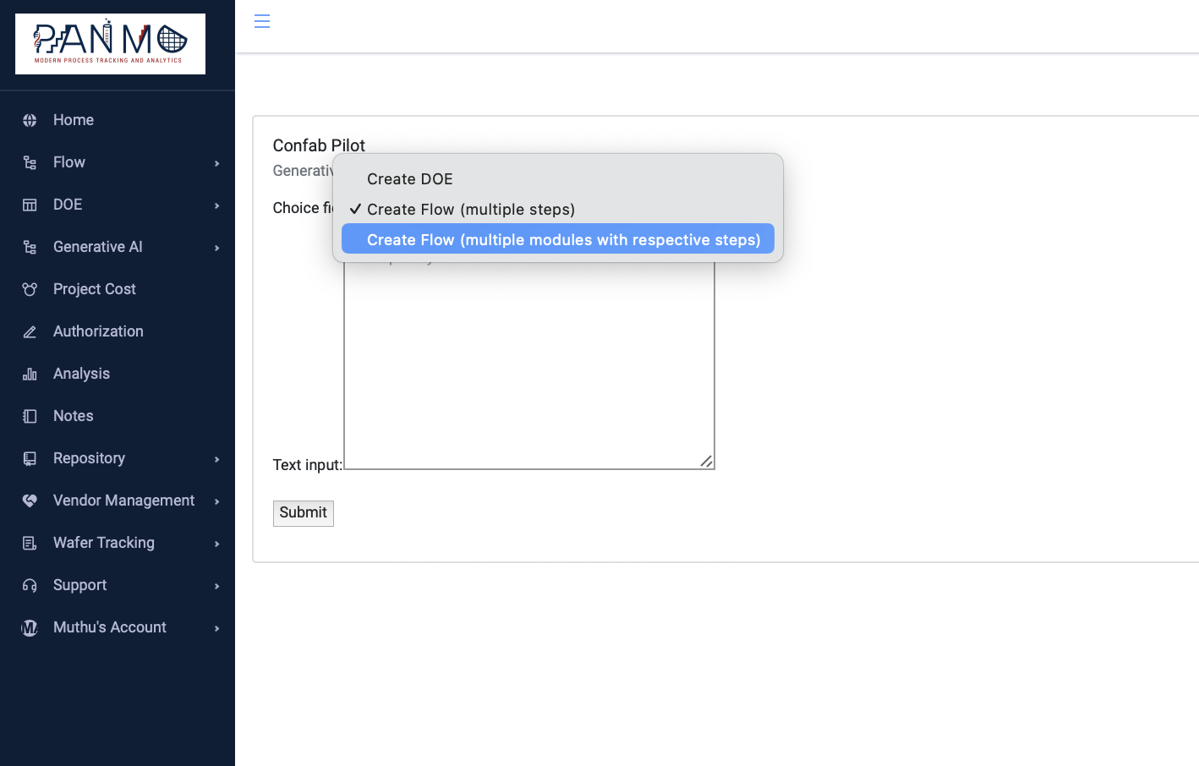This screenshot has width=1199, height=766.
Task: Expand the Repository submenu chevron
Action: pos(217,459)
